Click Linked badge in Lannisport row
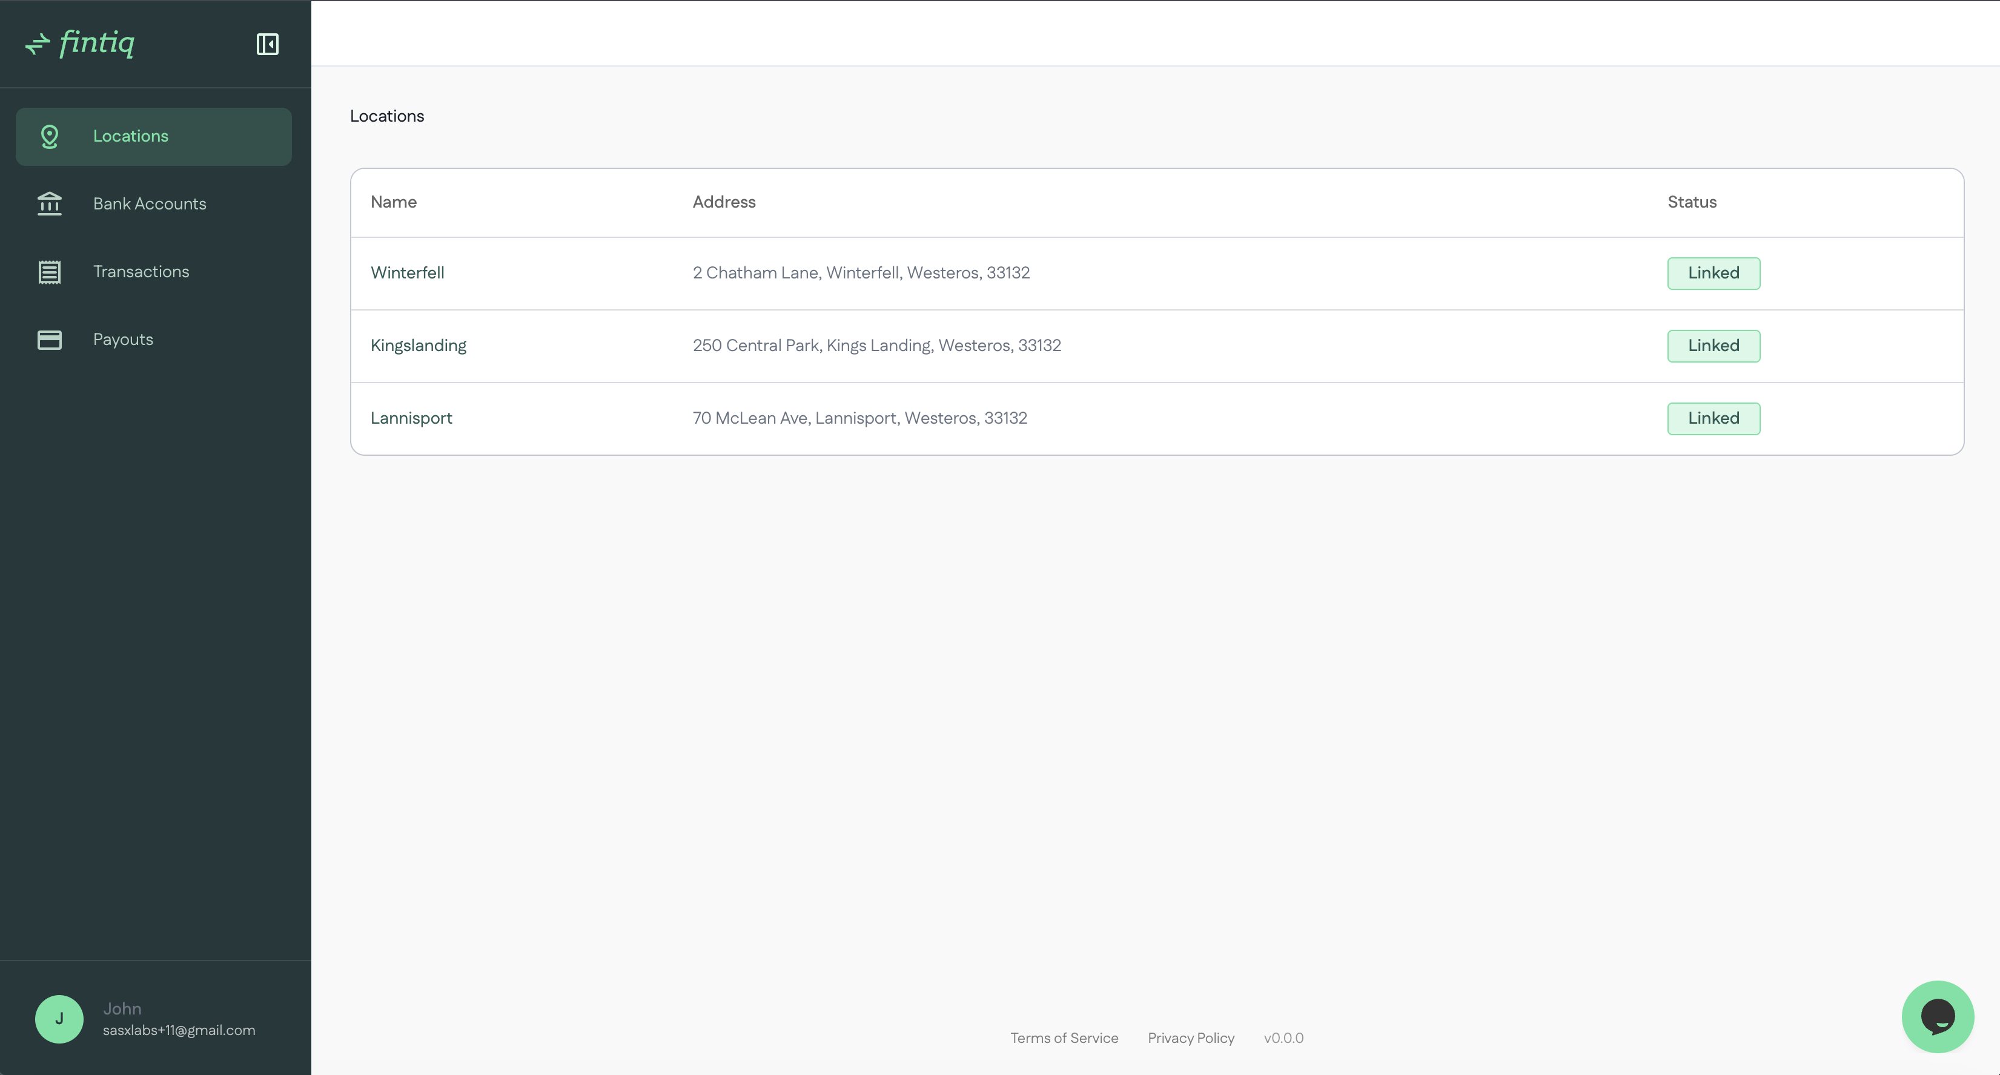This screenshot has height=1075, width=2000. (x=1713, y=419)
